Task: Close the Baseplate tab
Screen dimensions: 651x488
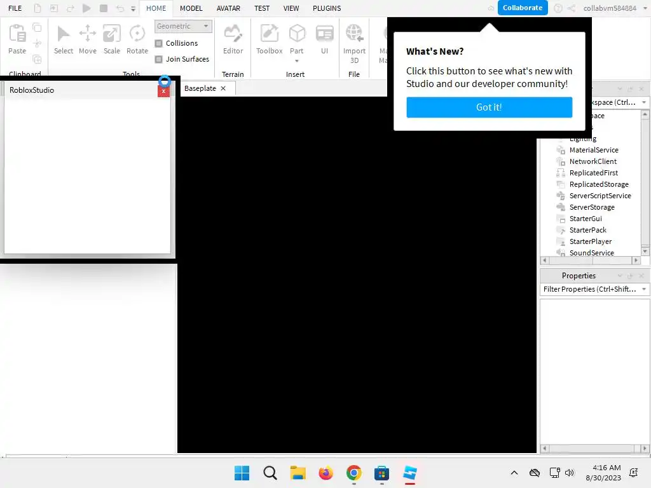Action: tap(223, 88)
